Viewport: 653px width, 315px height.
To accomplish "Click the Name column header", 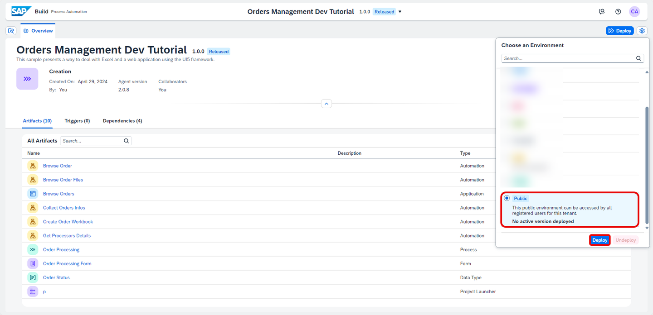I will (34, 153).
